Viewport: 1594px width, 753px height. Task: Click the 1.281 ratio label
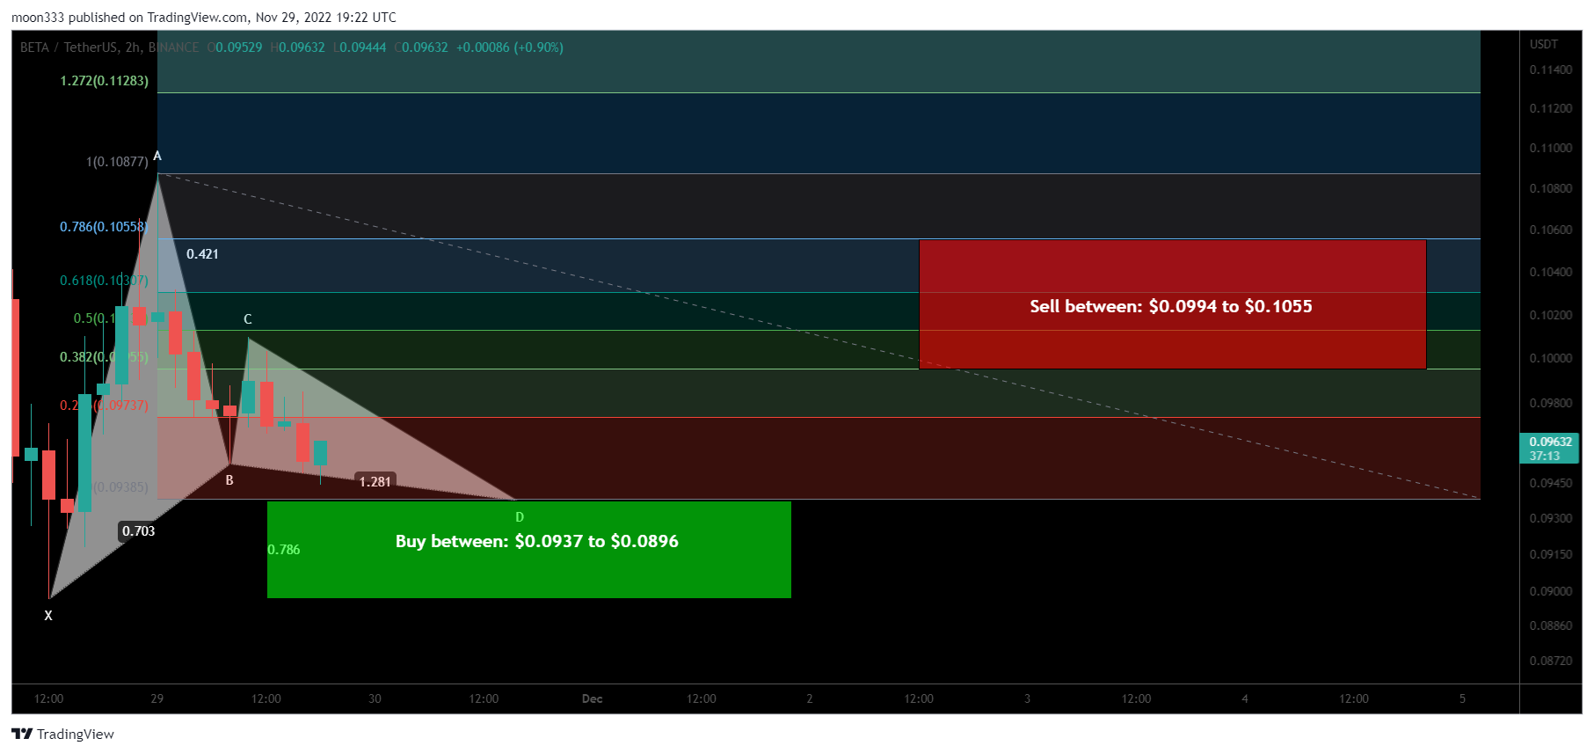375,482
